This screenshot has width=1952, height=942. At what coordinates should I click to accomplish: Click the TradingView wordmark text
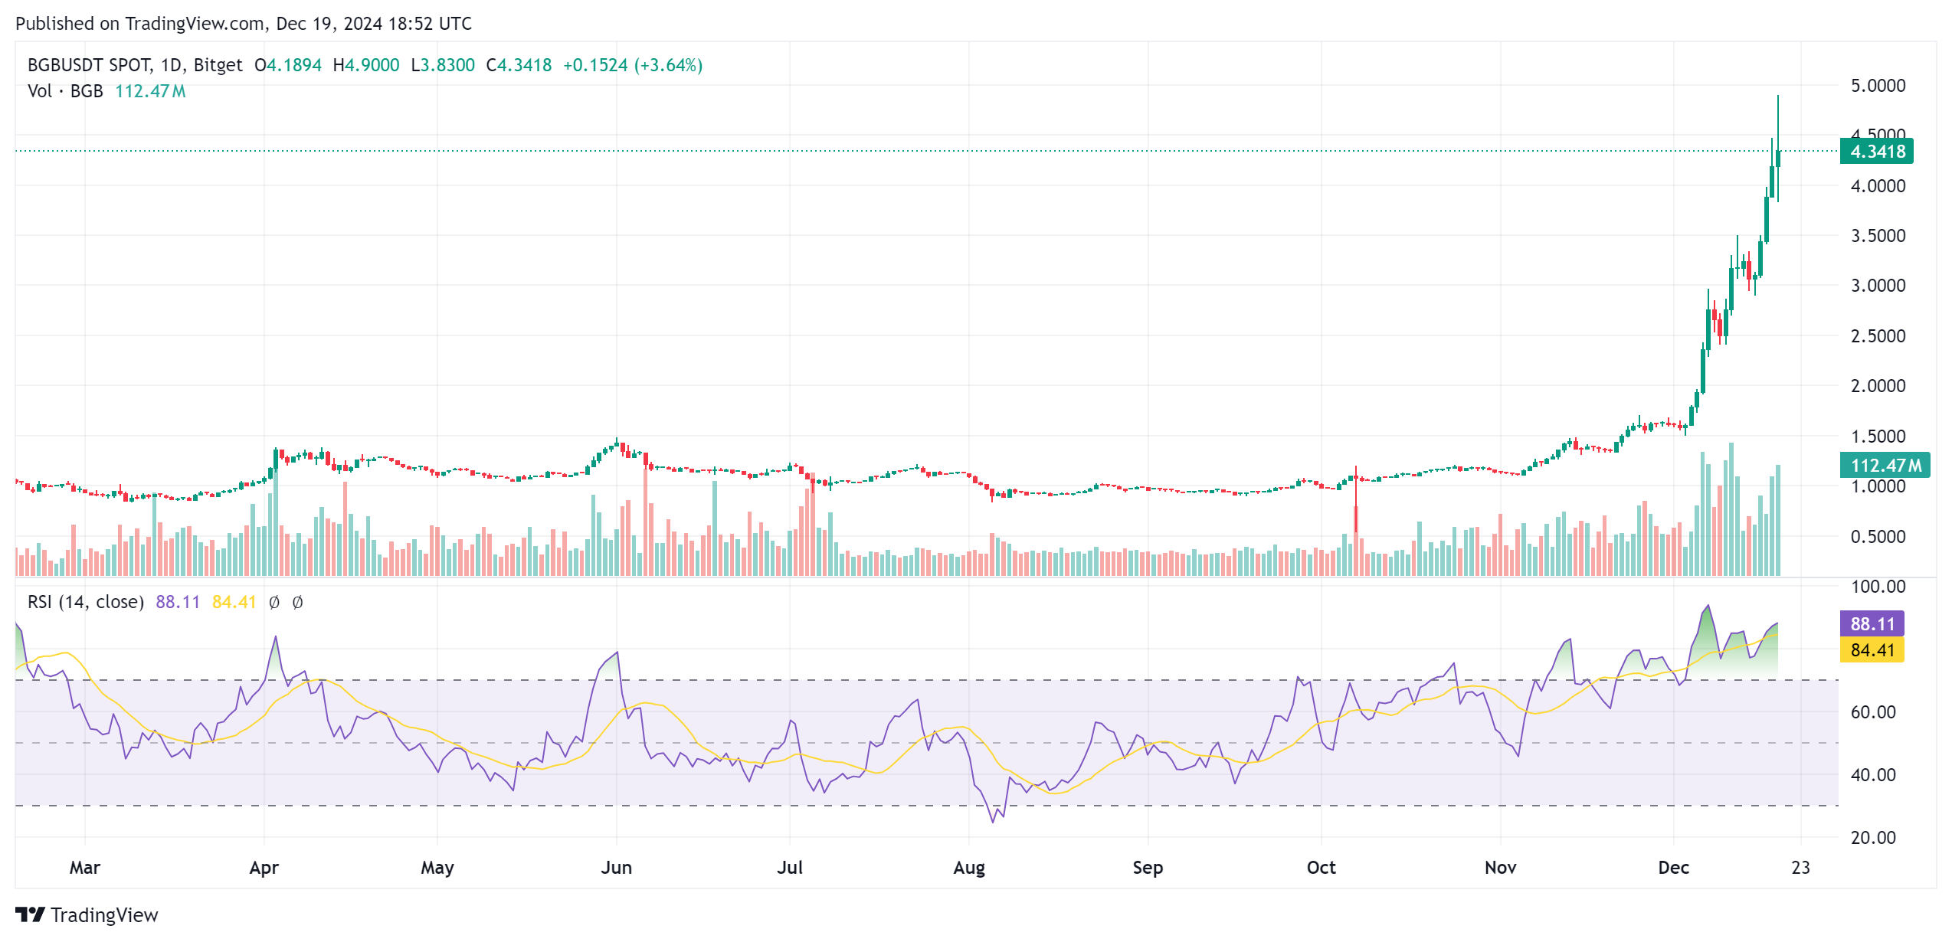(104, 915)
